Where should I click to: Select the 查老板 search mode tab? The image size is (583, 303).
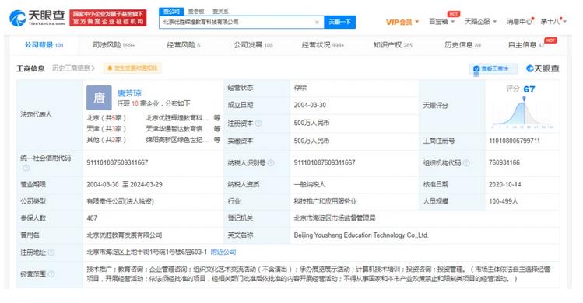[196, 12]
